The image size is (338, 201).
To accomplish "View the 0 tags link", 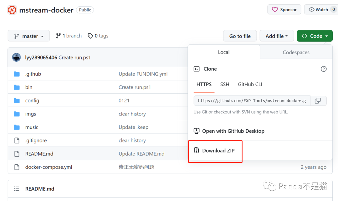I will click(98, 36).
